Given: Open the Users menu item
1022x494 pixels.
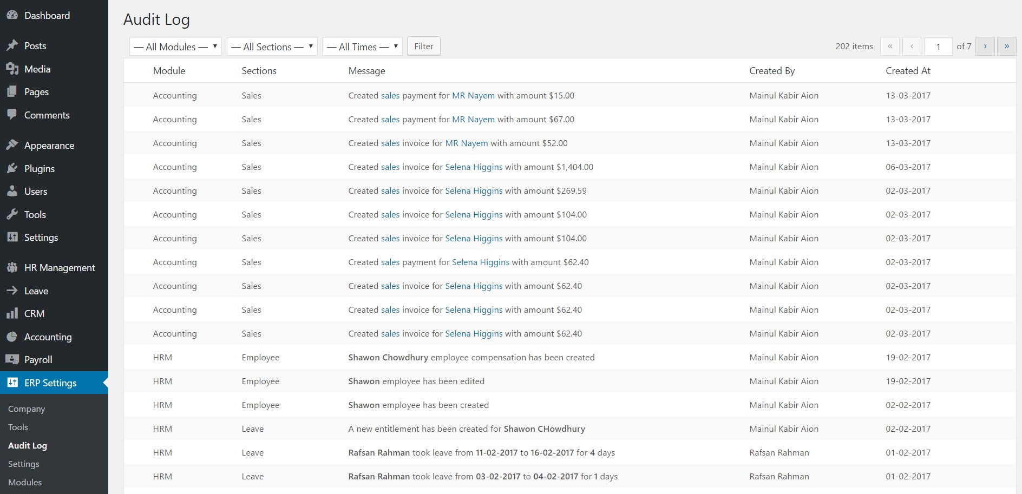Looking at the screenshot, I should click(54, 191).
